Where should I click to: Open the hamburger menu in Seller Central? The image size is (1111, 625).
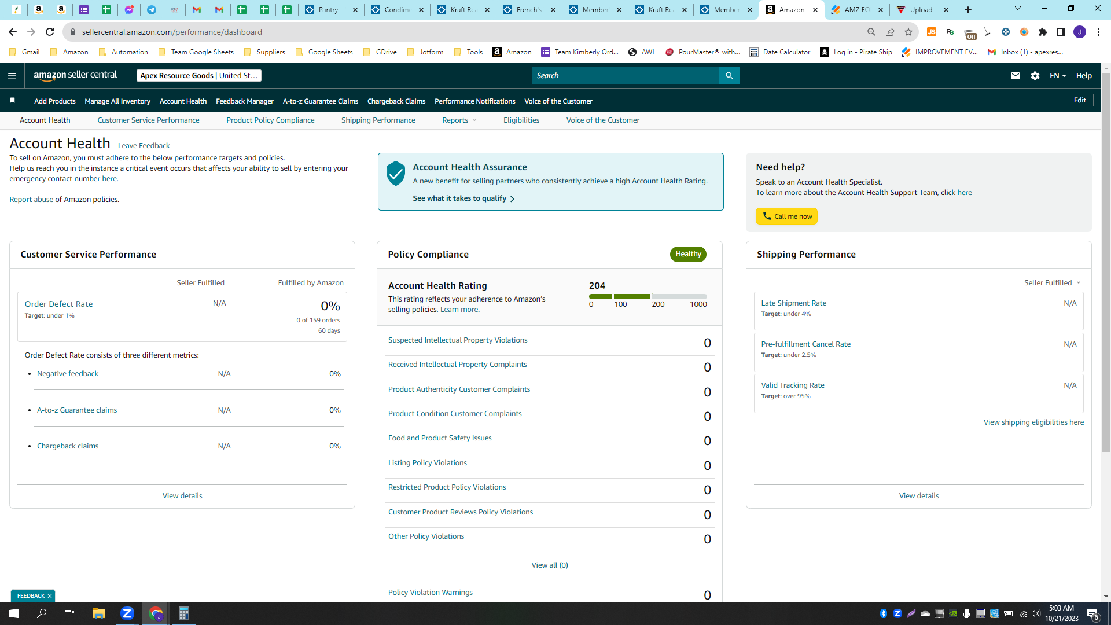(x=12, y=76)
